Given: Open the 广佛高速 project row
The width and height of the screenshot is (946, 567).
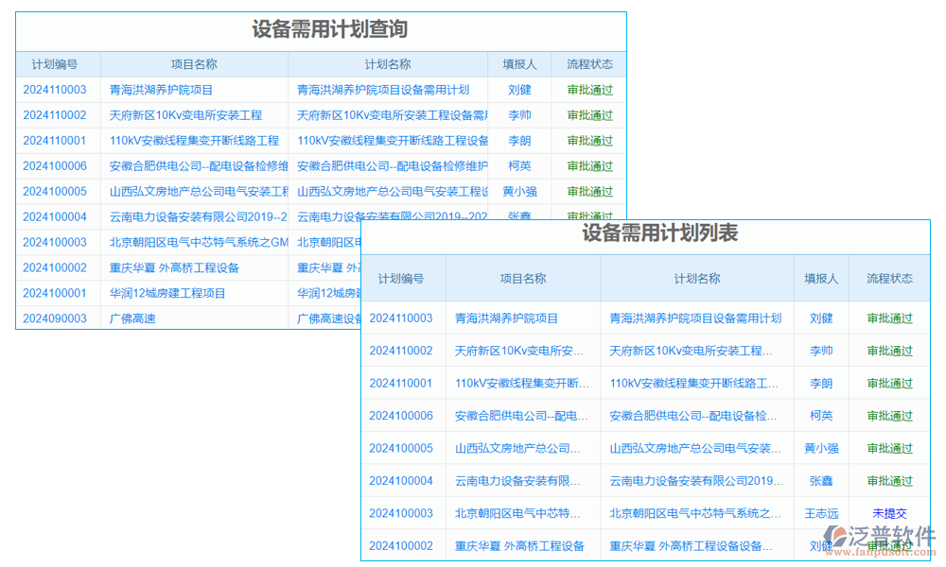Looking at the screenshot, I should (x=132, y=318).
